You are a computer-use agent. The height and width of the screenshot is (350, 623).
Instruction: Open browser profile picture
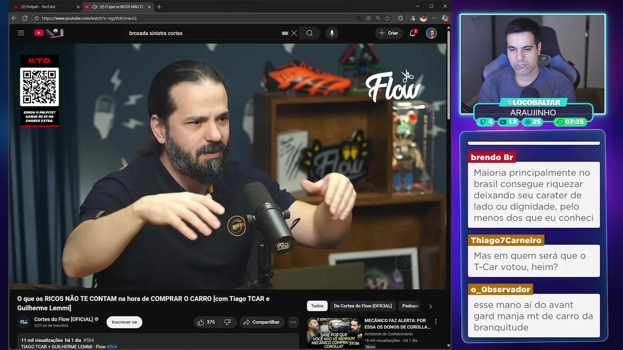point(423,18)
